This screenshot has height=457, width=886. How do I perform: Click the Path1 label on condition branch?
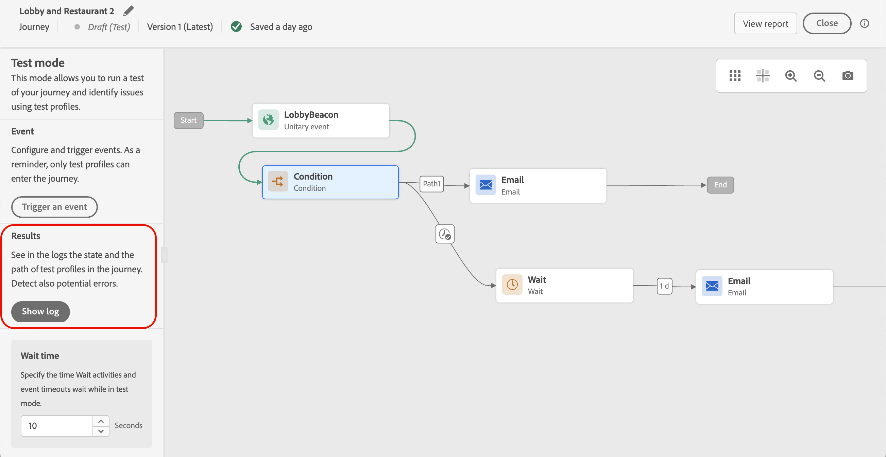[x=431, y=184]
